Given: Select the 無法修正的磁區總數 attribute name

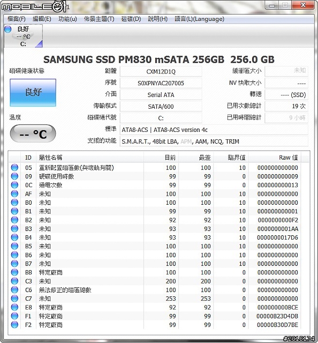Looking at the screenshot, I should (x=65, y=290).
